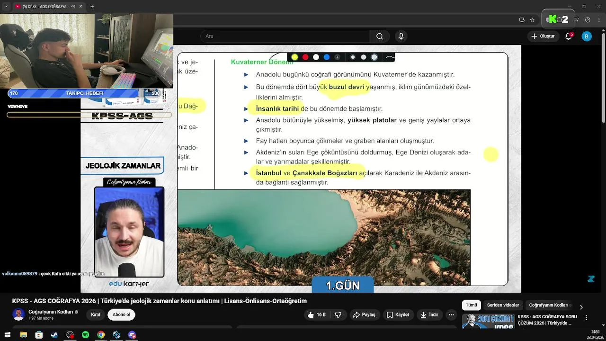Choose the largest pen thickness dot
606x341 pixels.
[x=374, y=57]
